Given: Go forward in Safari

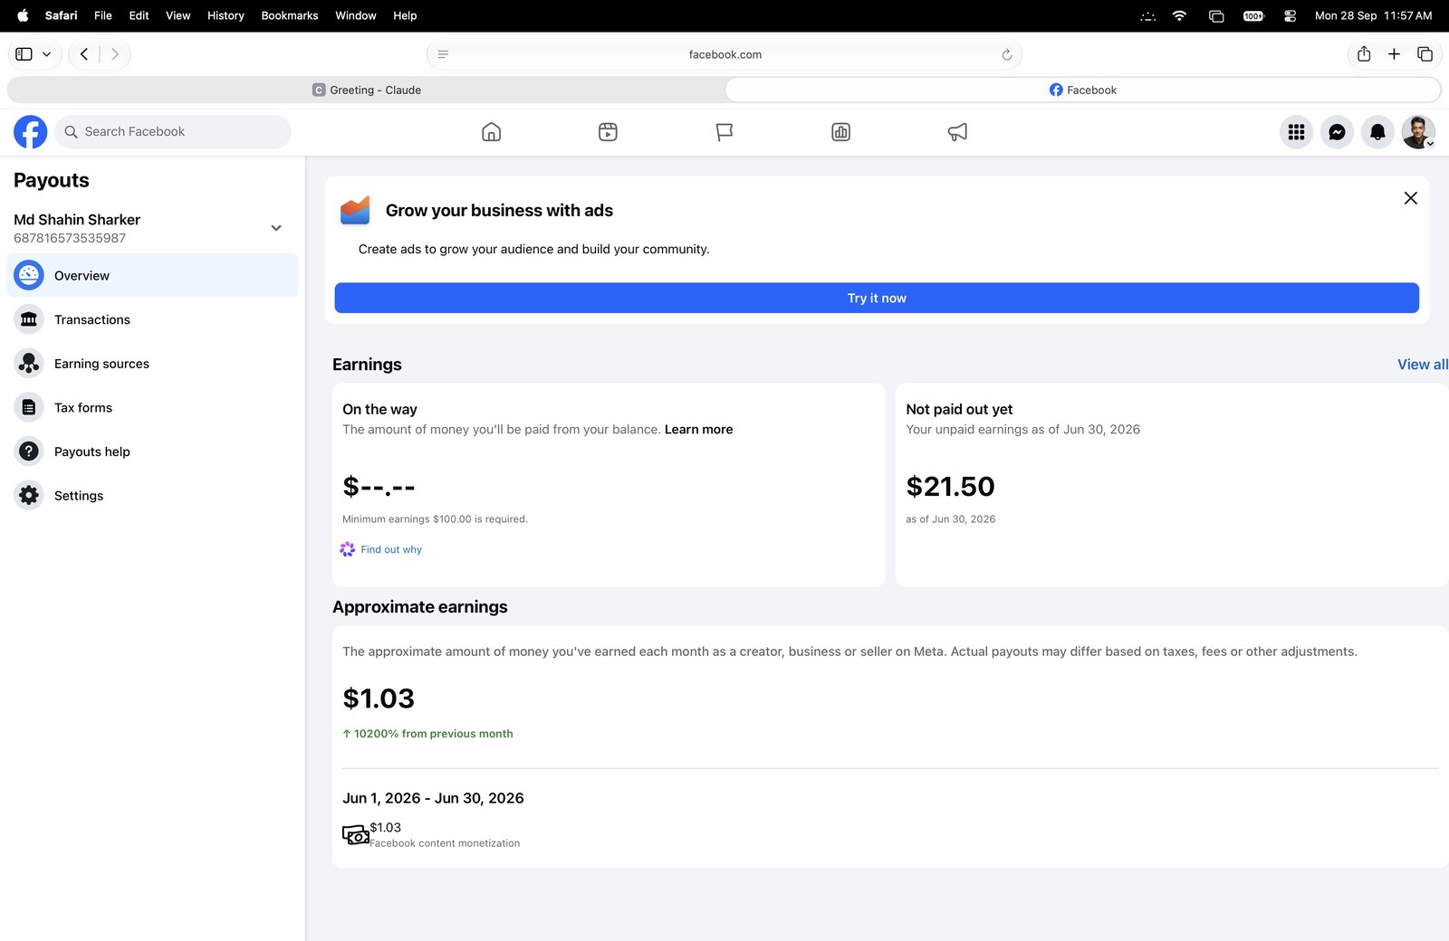Looking at the screenshot, I should pyautogui.click(x=115, y=54).
